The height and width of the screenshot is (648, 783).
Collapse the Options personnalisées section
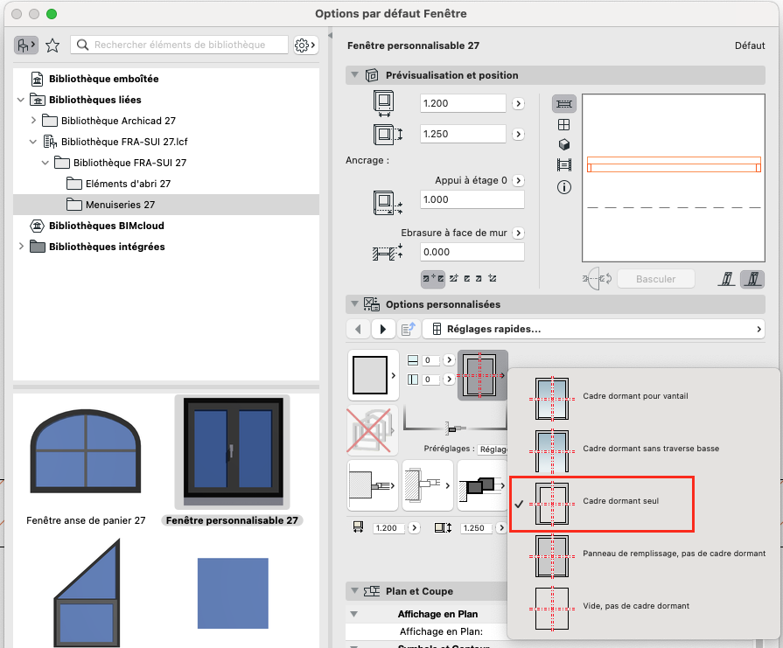[355, 304]
